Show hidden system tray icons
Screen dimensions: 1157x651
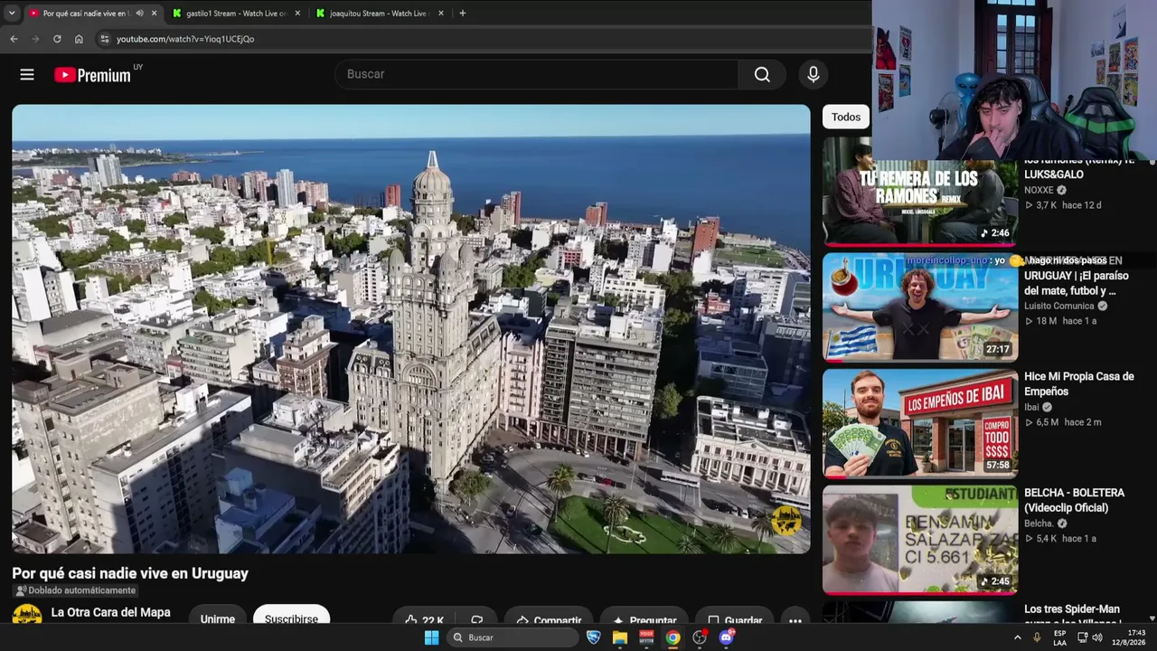coord(1018,637)
